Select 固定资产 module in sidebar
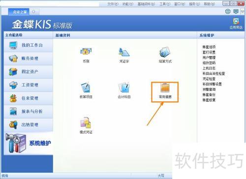This screenshot has height=179, width=246. pos(29,72)
